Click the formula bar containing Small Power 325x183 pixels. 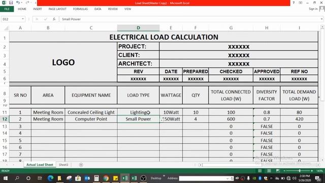coord(189,19)
